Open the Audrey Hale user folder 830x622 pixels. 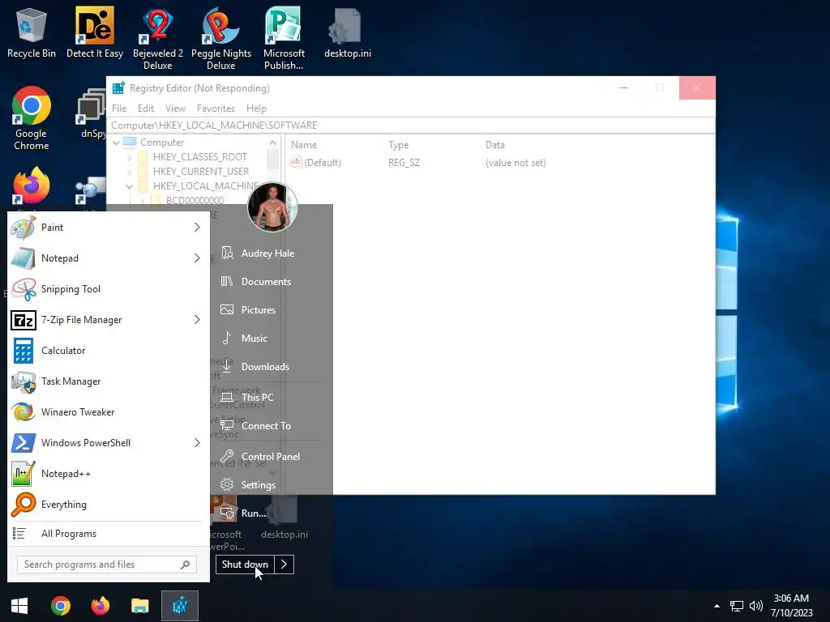(267, 253)
